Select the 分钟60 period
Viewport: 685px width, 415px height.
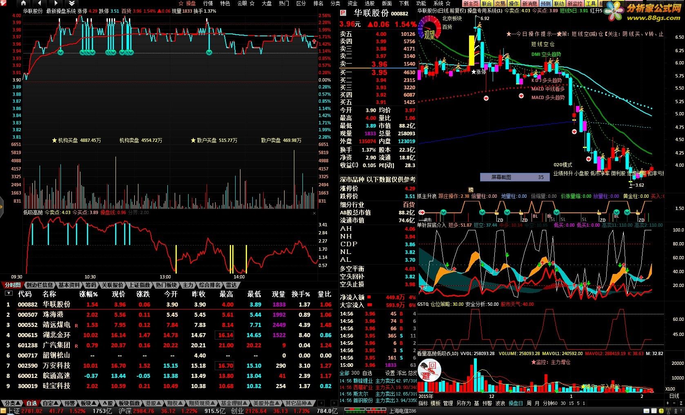coord(550,403)
